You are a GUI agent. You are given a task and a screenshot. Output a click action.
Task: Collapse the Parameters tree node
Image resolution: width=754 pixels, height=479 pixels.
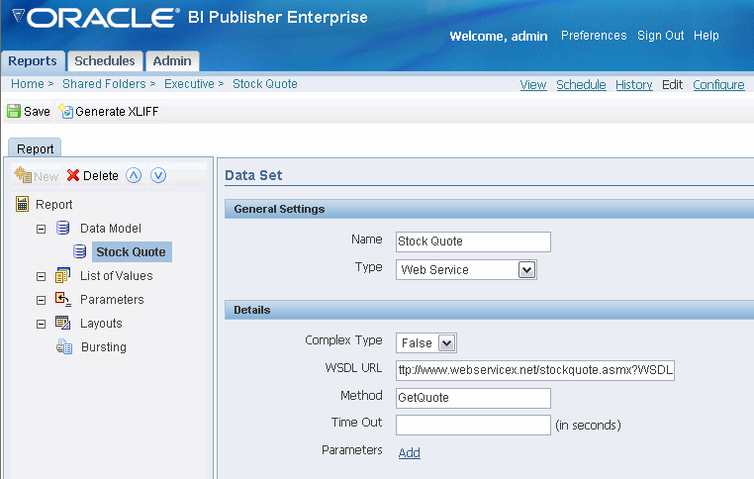coord(42,300)
